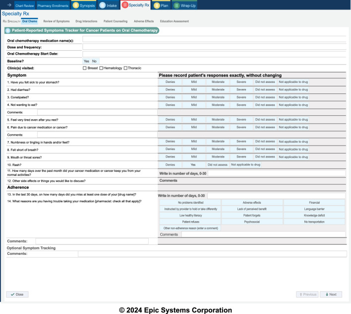This screenshot has width=351, height=314.
Task: Go to the Review of Symptoms sub-tab
Action: coord(57,21)
